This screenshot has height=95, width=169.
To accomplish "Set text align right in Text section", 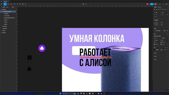I will coord(158,45).
